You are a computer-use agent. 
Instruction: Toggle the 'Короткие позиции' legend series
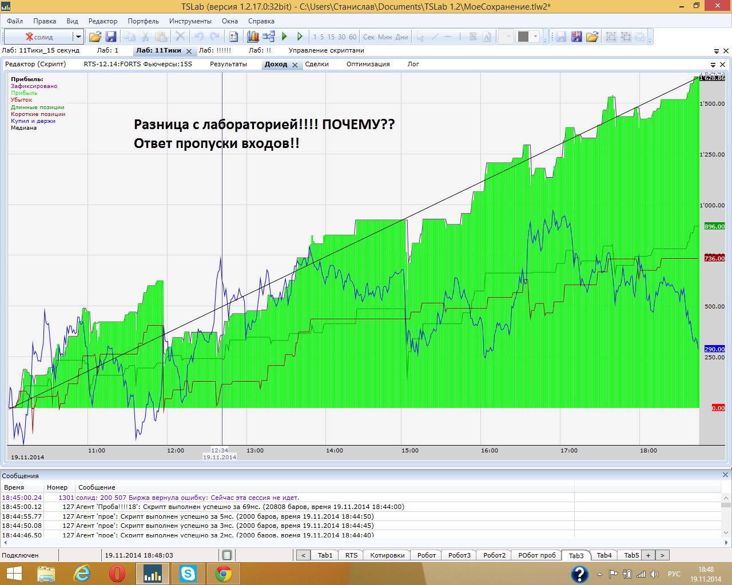tap(38, 114)
